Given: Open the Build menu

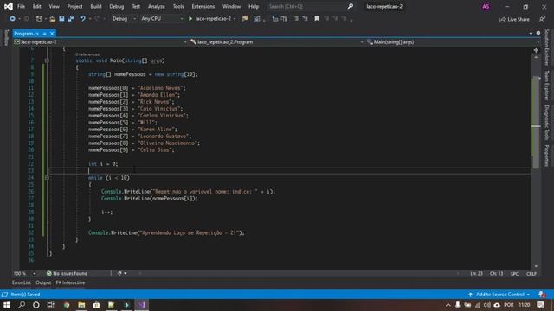Looking at the screenshot, I should pos(96,6).
